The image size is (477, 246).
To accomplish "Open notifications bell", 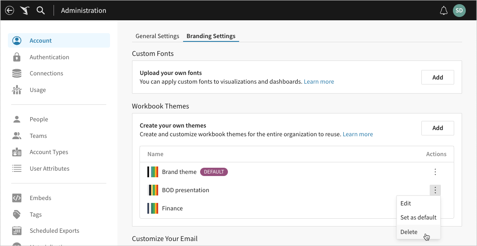I will pos(444,11).
